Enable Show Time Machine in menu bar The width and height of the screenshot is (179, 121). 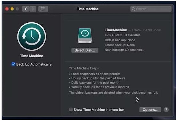tap(71, 109)
